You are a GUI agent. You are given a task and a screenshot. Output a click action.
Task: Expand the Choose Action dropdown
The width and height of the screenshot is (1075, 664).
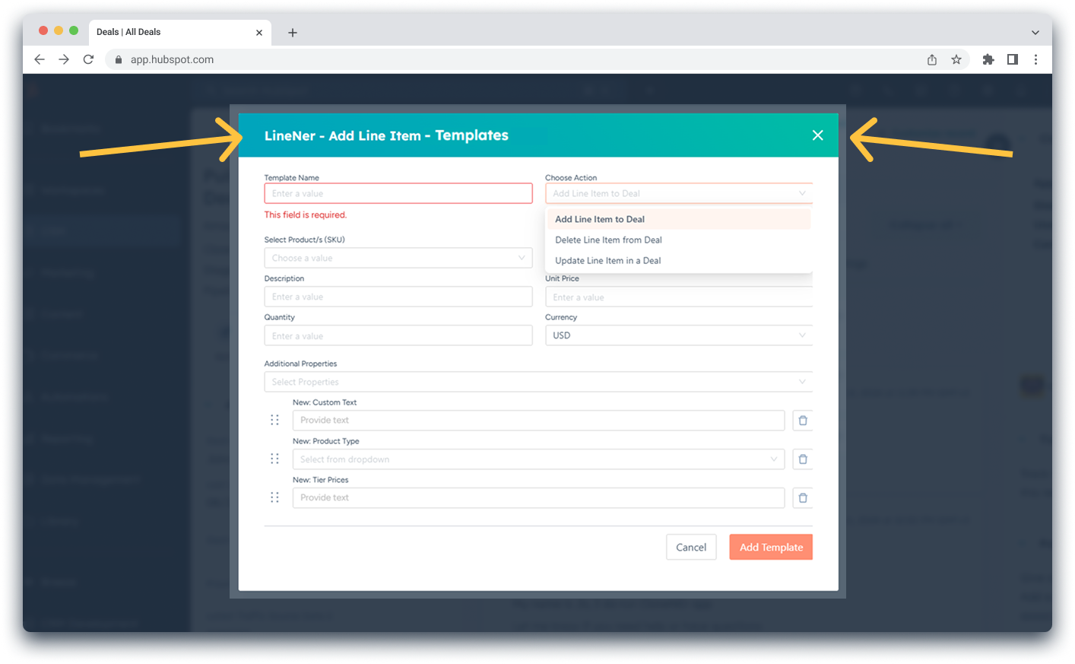click(x=679, y=194)
